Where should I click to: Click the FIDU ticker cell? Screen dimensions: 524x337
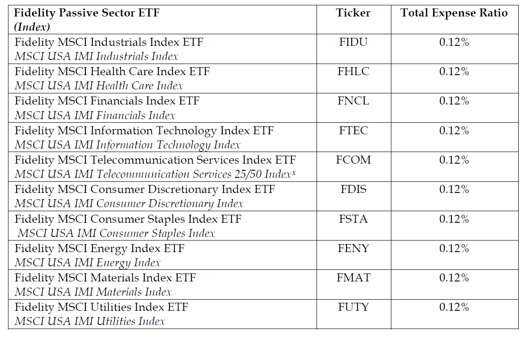click(x=353, y=43)
